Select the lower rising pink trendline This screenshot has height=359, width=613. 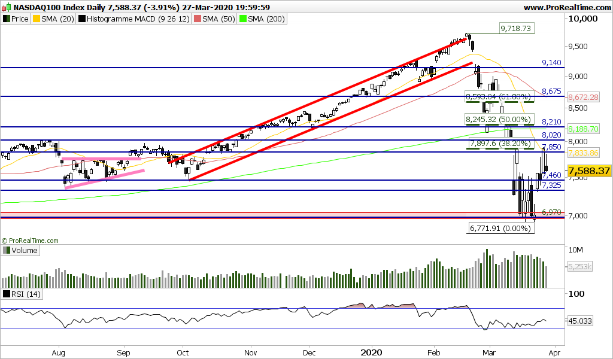coord(105,179)
